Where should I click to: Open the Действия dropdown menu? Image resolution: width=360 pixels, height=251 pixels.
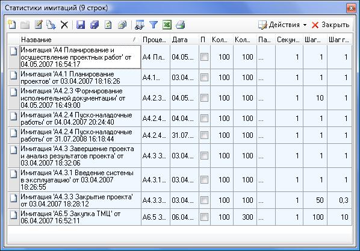tap(282, 25)
